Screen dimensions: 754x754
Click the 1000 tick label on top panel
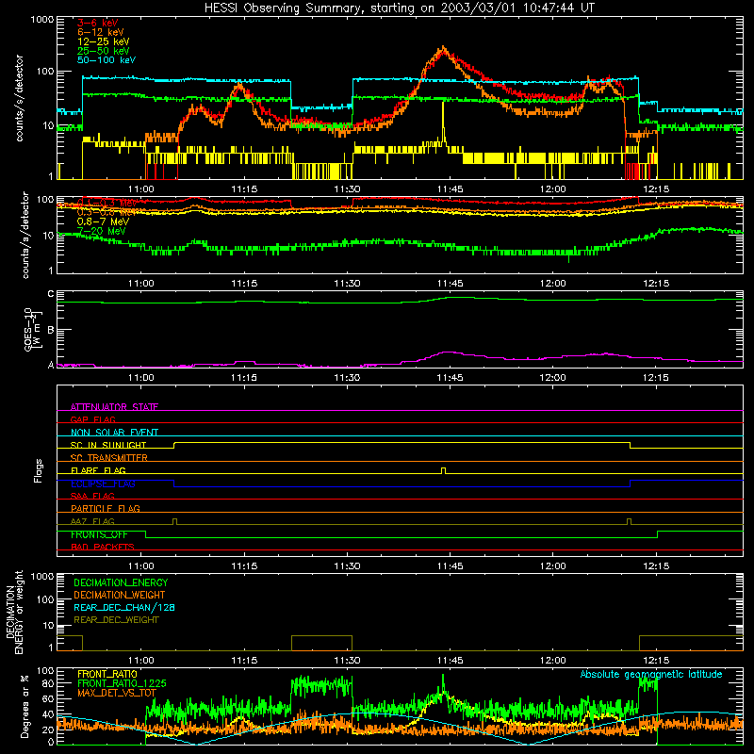point(41,20)
